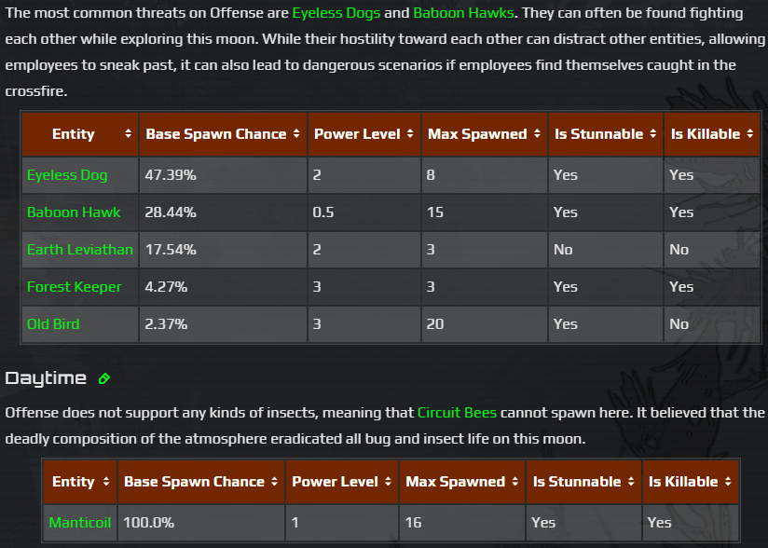Image resolution: width=768 pixels, height=548 pixels.
Task: Open Earth Leviathan entity page
Action: pos(79,250)
